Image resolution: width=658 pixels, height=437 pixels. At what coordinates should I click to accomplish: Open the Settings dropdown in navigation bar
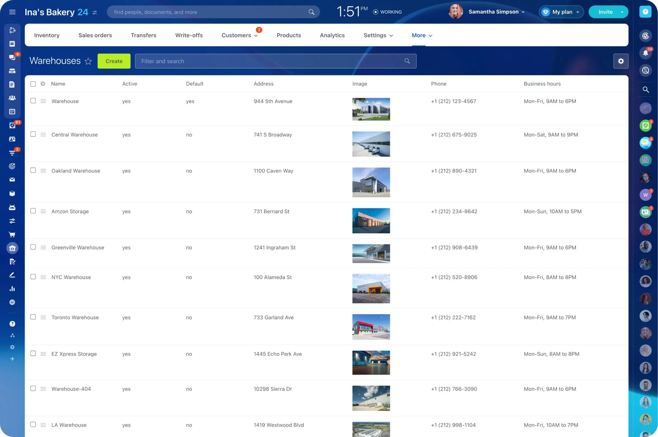click(378, 35)
